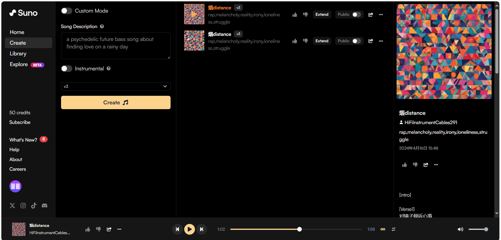Click the infinity loop icon in player
This screenshot has width=501, height=240.
[383, 229]
